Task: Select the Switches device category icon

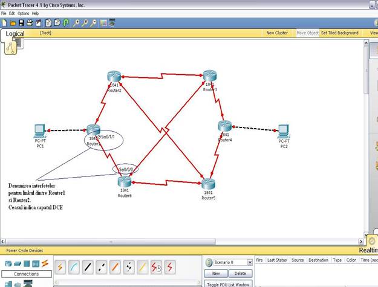Action: click(18, 264)
